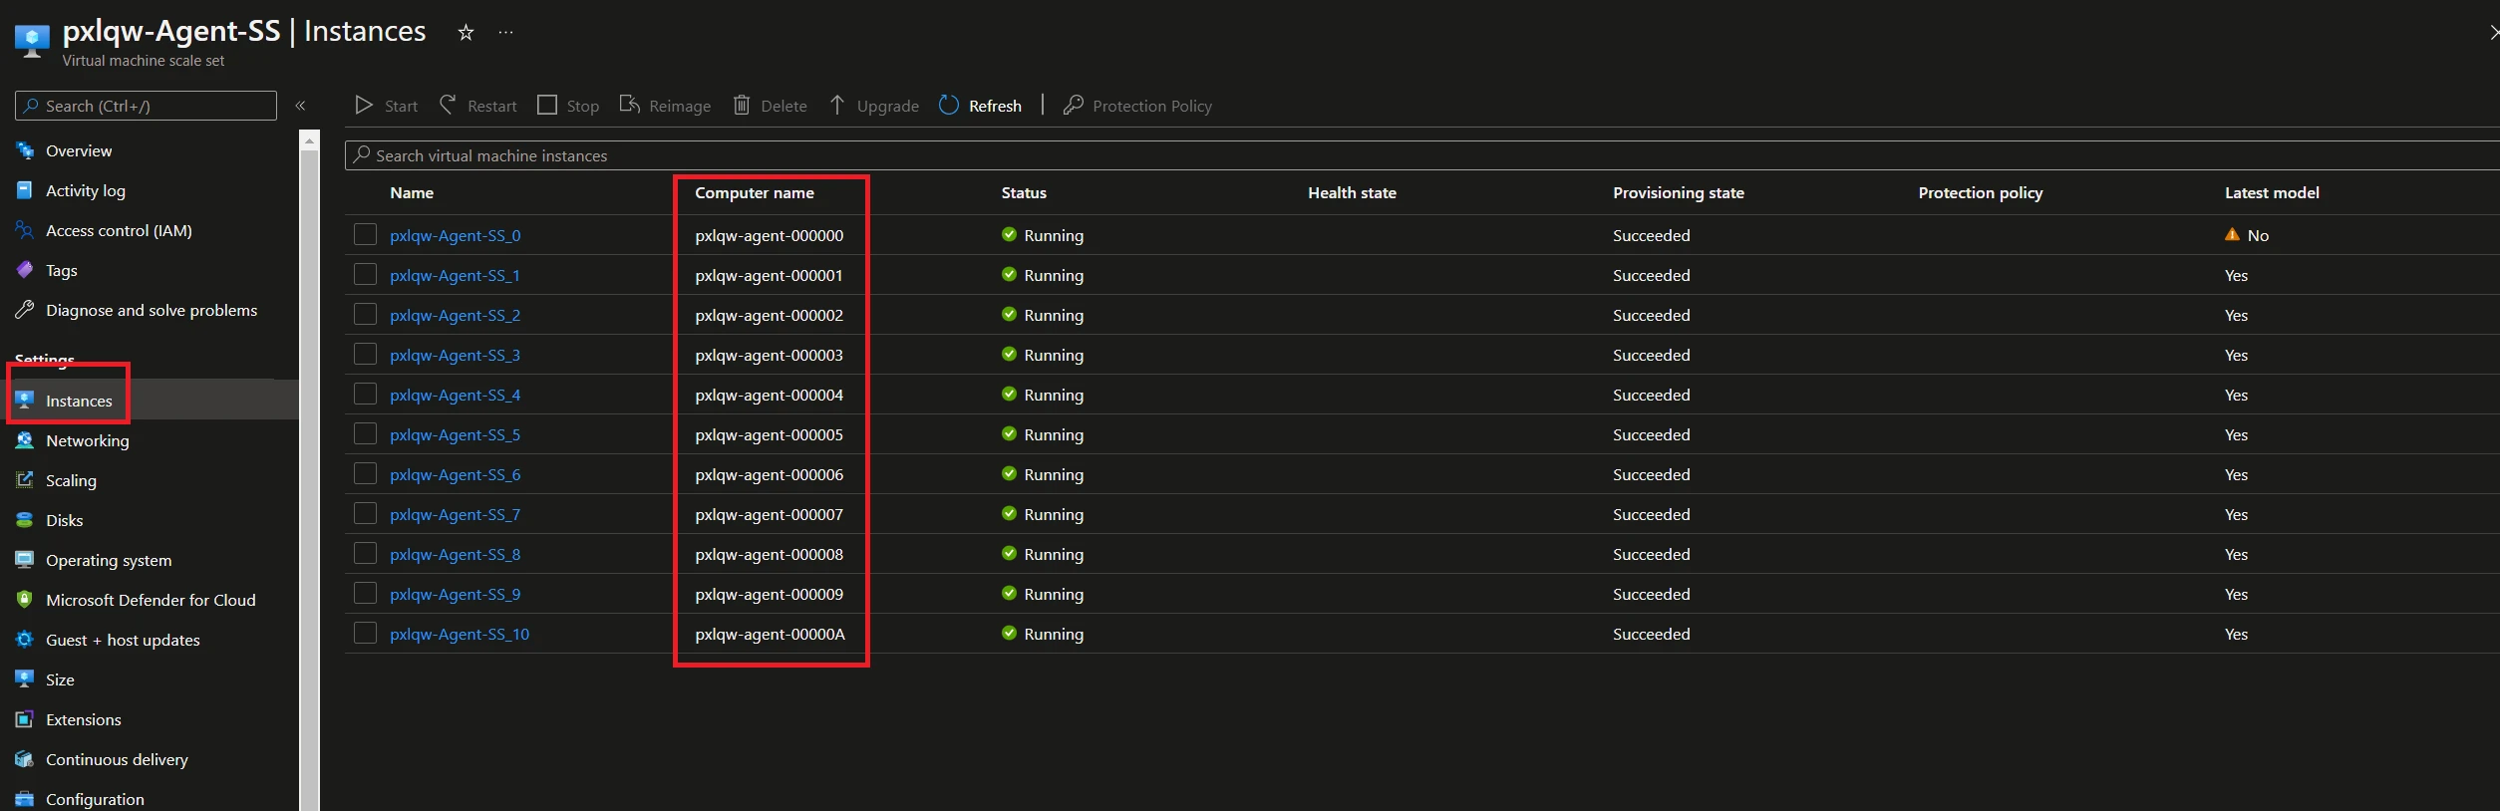Open instance pxlqw-Agent-SS_9
The image size is (2500, 811).
coord(456,594)
